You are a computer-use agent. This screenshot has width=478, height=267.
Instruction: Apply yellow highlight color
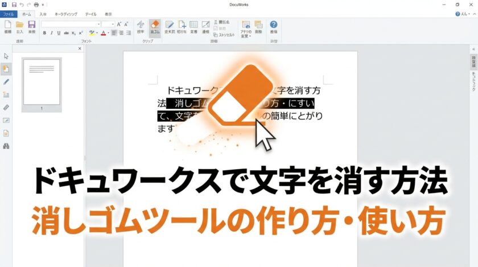point(92,33)
